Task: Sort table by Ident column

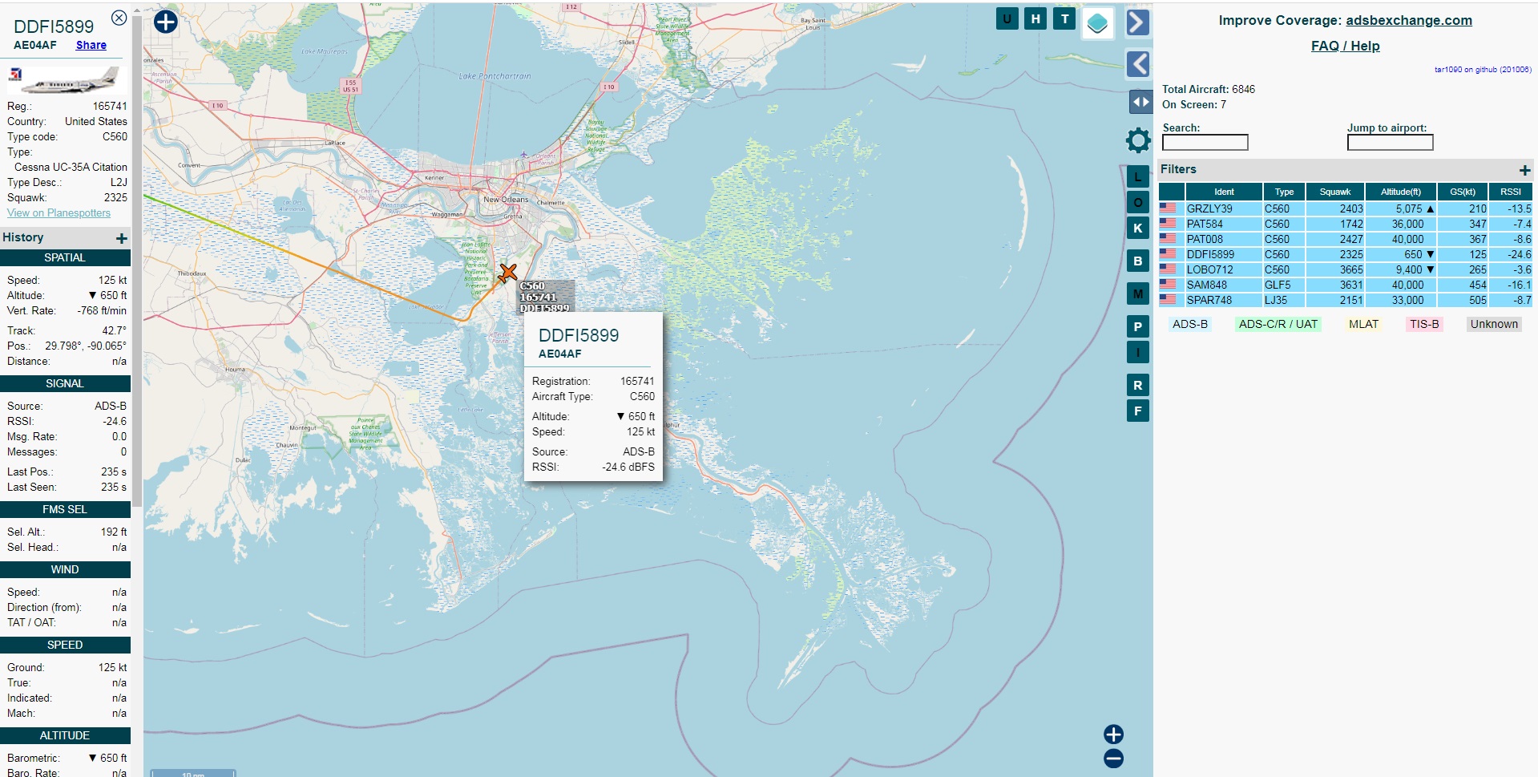Action: coord(1224,192)
